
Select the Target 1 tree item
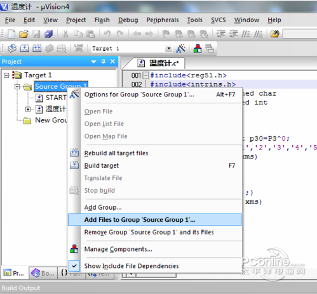click(38, 75)
